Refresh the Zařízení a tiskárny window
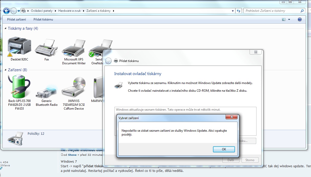This screenshot has height=177, width=311. pos(239,11)
